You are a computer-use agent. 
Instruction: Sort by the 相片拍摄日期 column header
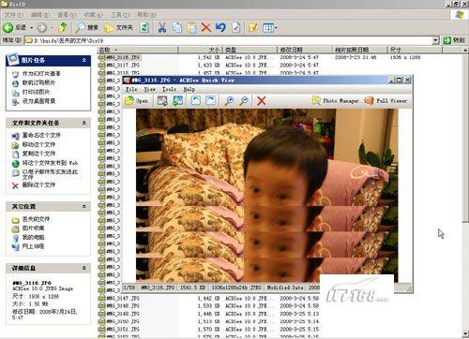[x=359, y=50]
